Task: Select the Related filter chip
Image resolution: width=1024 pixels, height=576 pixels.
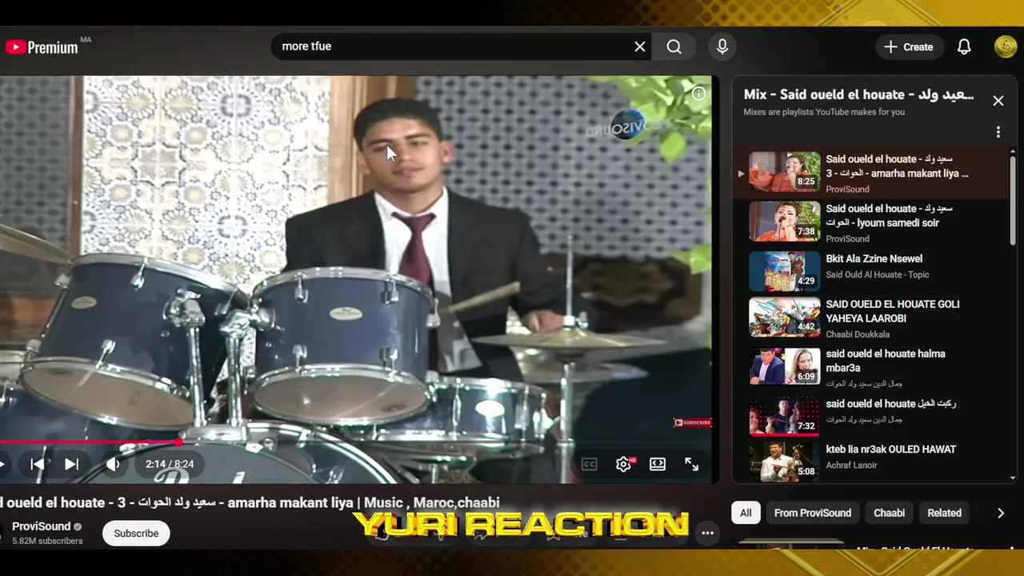Action: pos(944,513)
